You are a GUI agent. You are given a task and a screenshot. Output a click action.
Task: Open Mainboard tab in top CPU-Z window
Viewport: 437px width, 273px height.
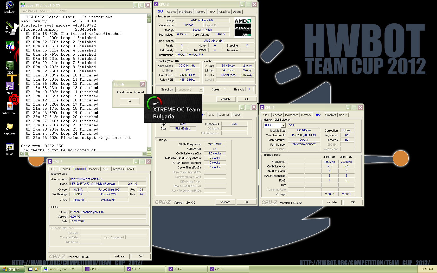(186, 12)
